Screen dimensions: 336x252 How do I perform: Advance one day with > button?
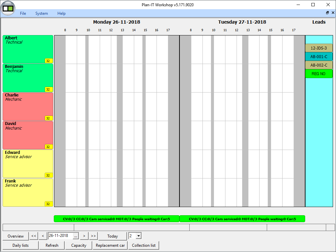84,236
